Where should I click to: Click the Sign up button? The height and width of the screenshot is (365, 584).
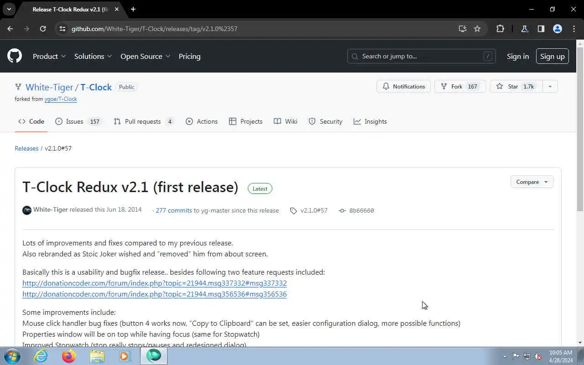tap(553, 56)
